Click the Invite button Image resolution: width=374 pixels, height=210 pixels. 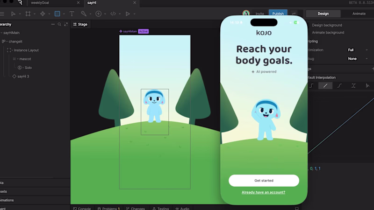[259, 14]
